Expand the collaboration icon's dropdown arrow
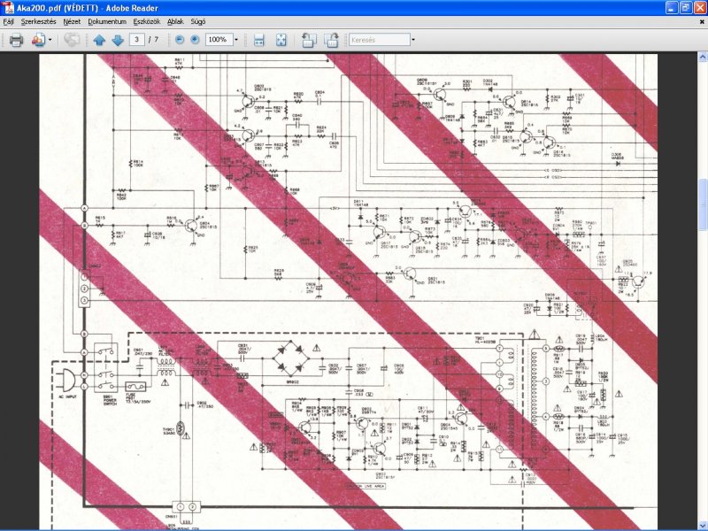708x531 pixels. pos(50,40)
